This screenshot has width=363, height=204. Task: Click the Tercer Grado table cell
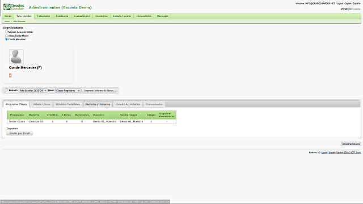tap(17, 121)
